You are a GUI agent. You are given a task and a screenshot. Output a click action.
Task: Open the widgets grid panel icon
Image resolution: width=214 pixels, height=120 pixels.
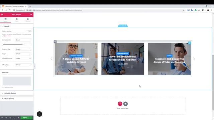(x=31, y=14)
